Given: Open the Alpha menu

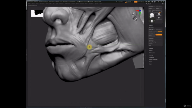Looking at the screenshot, I should tap(29, 4).
